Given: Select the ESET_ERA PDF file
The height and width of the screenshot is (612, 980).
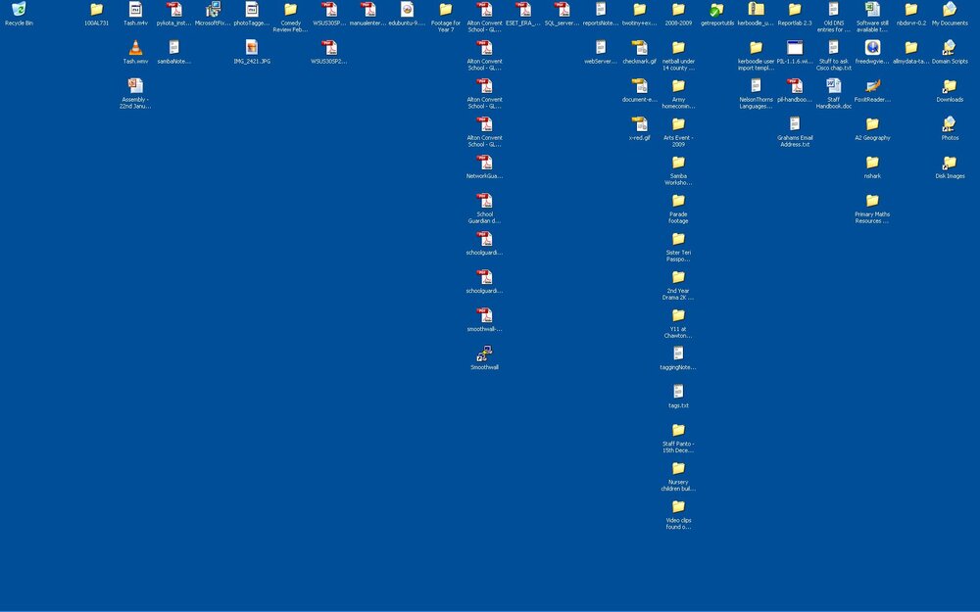Looking at the screenshot, I should (523, 10).
